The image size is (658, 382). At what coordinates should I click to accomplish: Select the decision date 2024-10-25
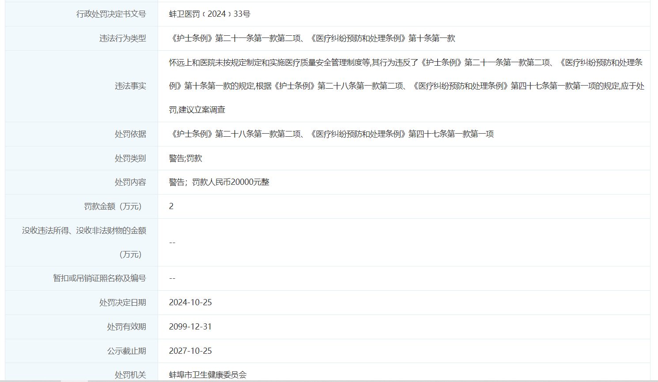point(190,303)
